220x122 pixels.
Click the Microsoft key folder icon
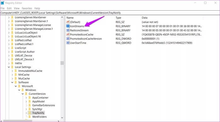(19, 86)
